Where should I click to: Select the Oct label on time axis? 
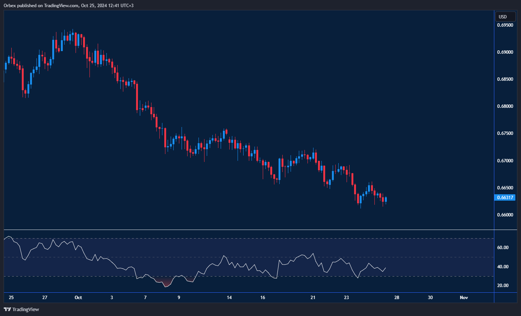click(x=78, y=298)
